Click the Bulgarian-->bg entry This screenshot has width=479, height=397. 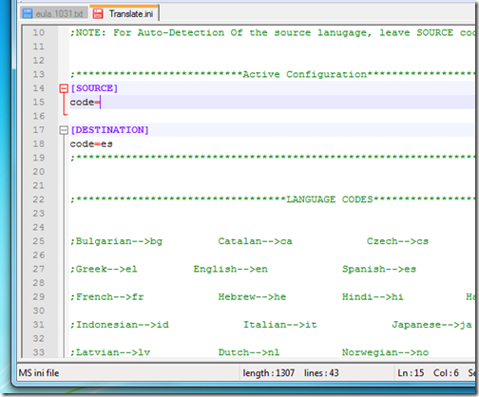pyautogui.click(x=116, y=241)
